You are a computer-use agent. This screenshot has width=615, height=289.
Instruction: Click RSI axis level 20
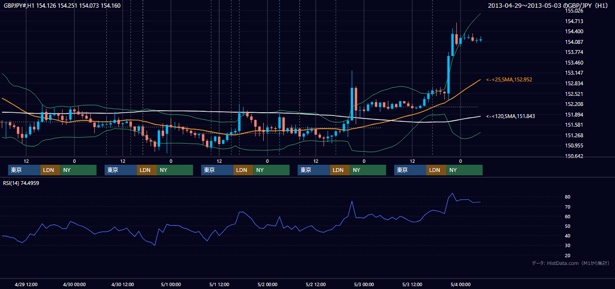point(568,255)
